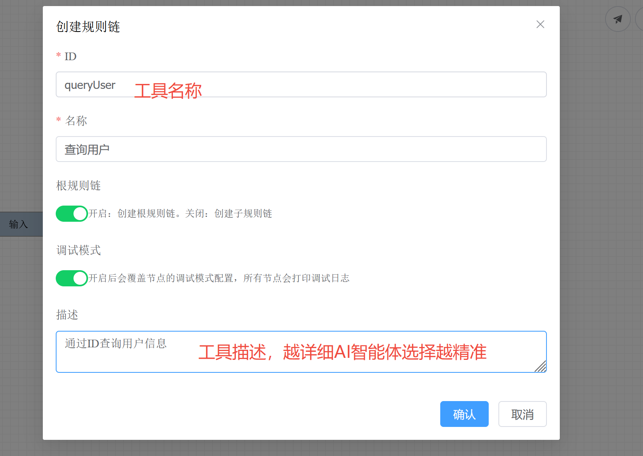Click the textarea resize handle corner

pyautogui.click(x=541, y=367)
